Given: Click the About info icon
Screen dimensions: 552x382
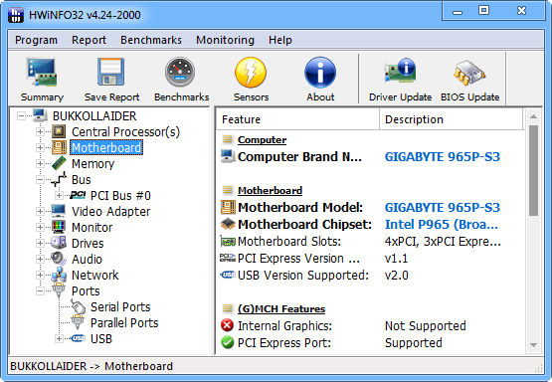Looking at the screenshot, I should coord(320,73).
